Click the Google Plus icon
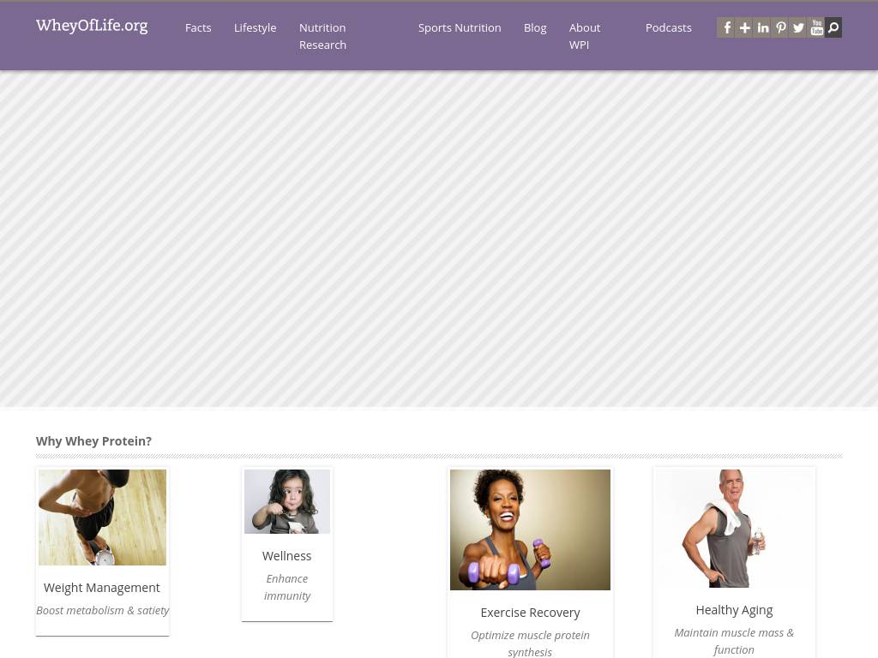 point(744,27)
